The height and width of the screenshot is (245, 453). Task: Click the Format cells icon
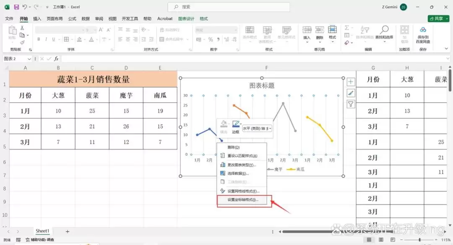[x=332, y=29]
